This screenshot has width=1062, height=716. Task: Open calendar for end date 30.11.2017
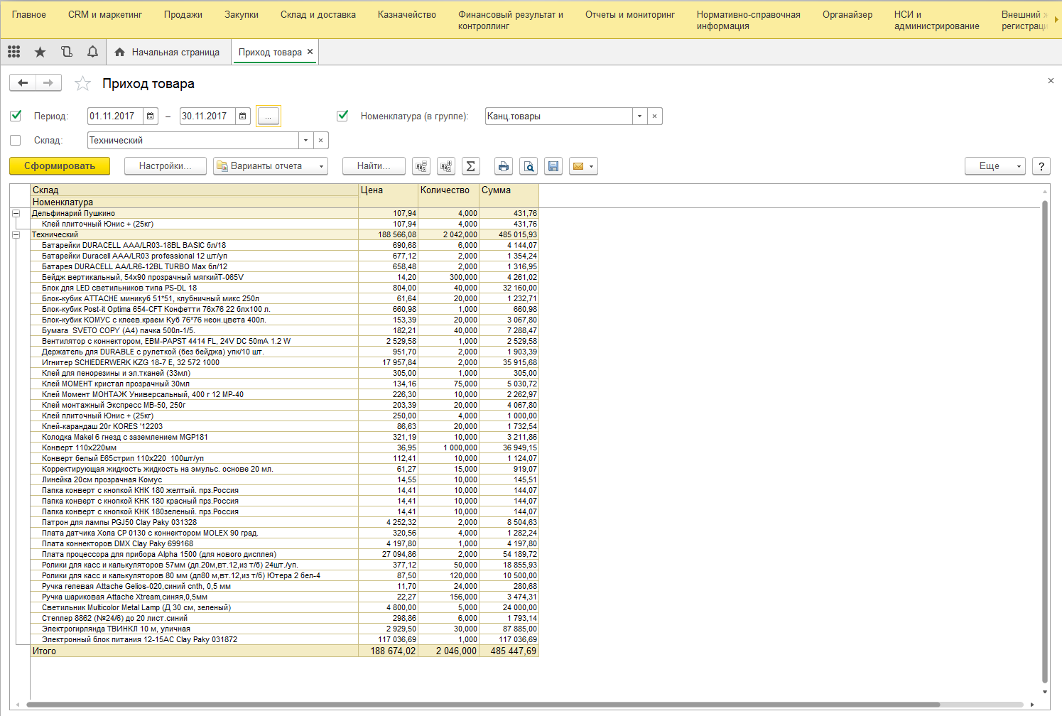click(243, 116)
